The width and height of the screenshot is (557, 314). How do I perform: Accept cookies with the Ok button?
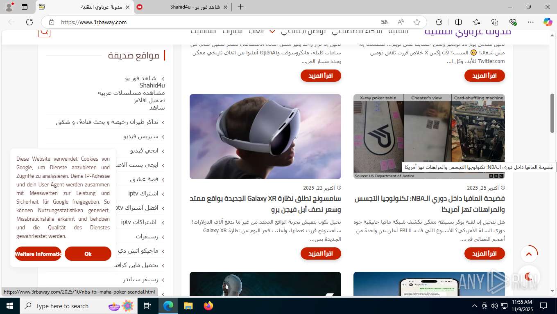(x=88, y=254)
